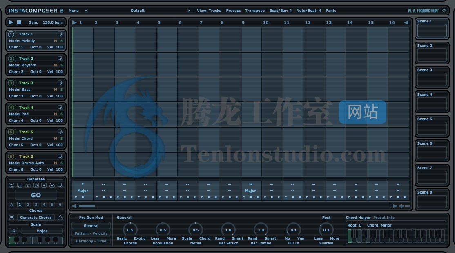Open Track 6 Mode: Drums Auto selector
Viewport: 455px width, 253px height.
27,163
